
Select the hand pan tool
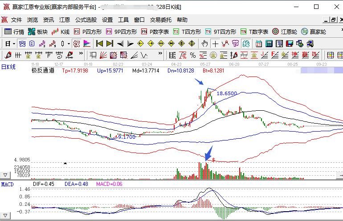pos(204,44)
